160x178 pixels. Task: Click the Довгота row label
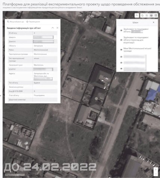pyautogui.click(x=12, y=42)
